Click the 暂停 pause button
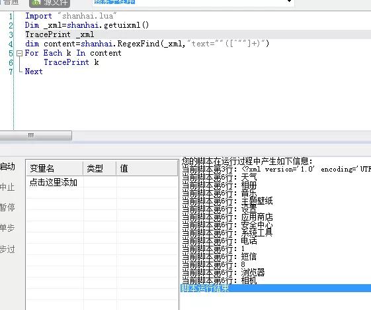The width and height of the screenshot is (371, 310). [x=7, y=207]
